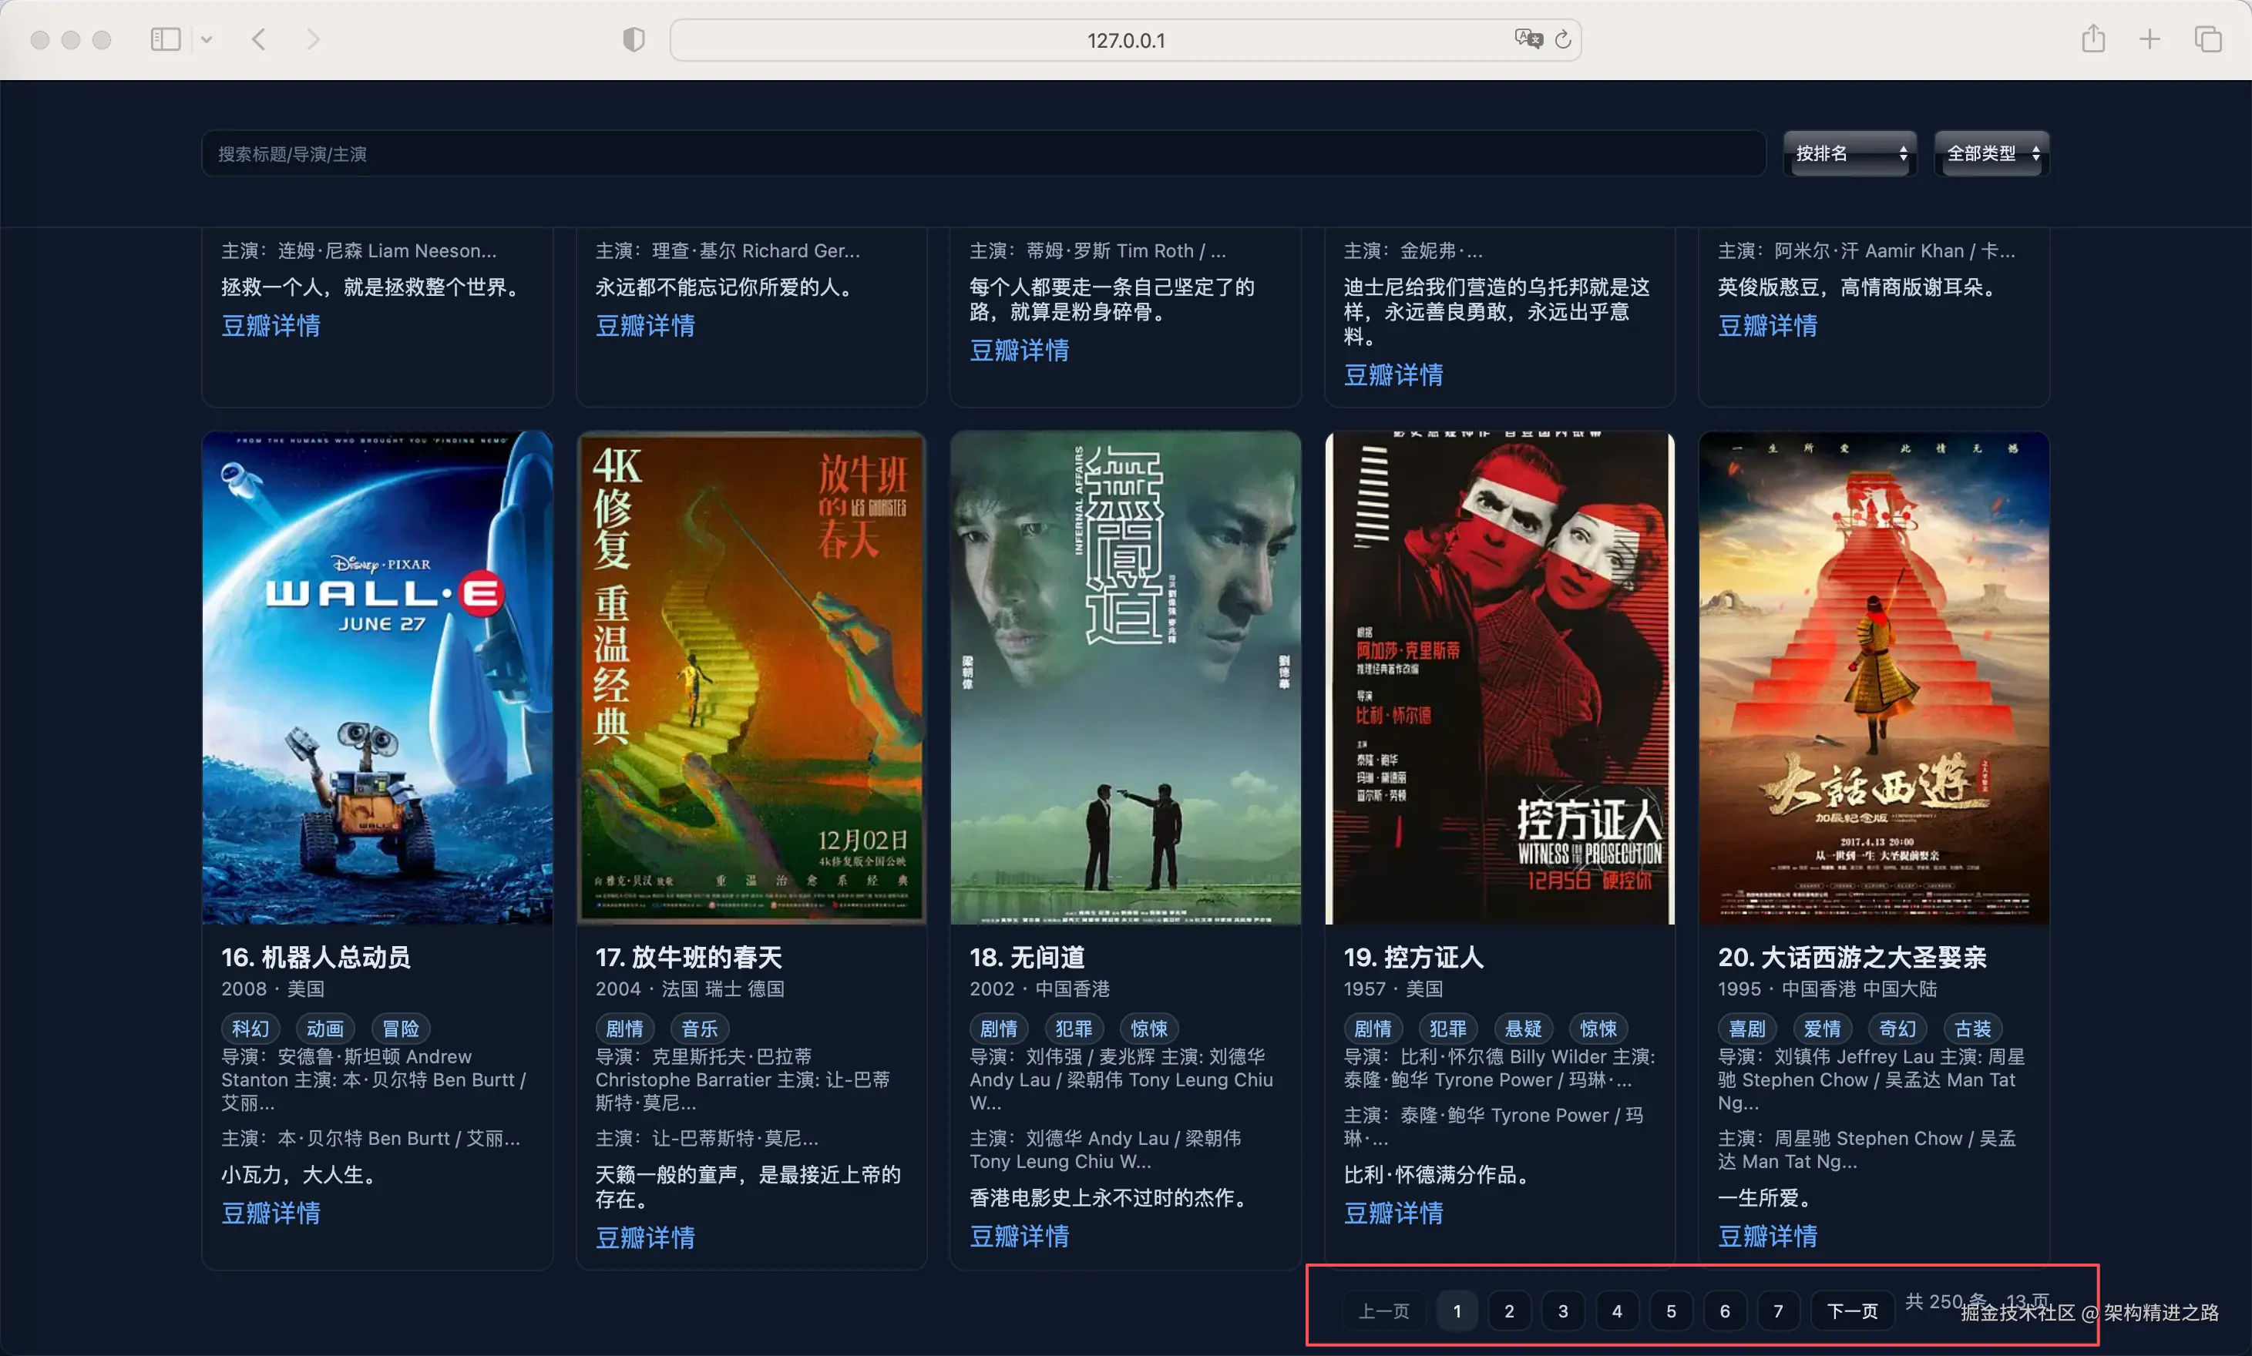This screenshot has width=2252, height=1356.
Task: Show the tab overview icon
Action: [2208, 39]
